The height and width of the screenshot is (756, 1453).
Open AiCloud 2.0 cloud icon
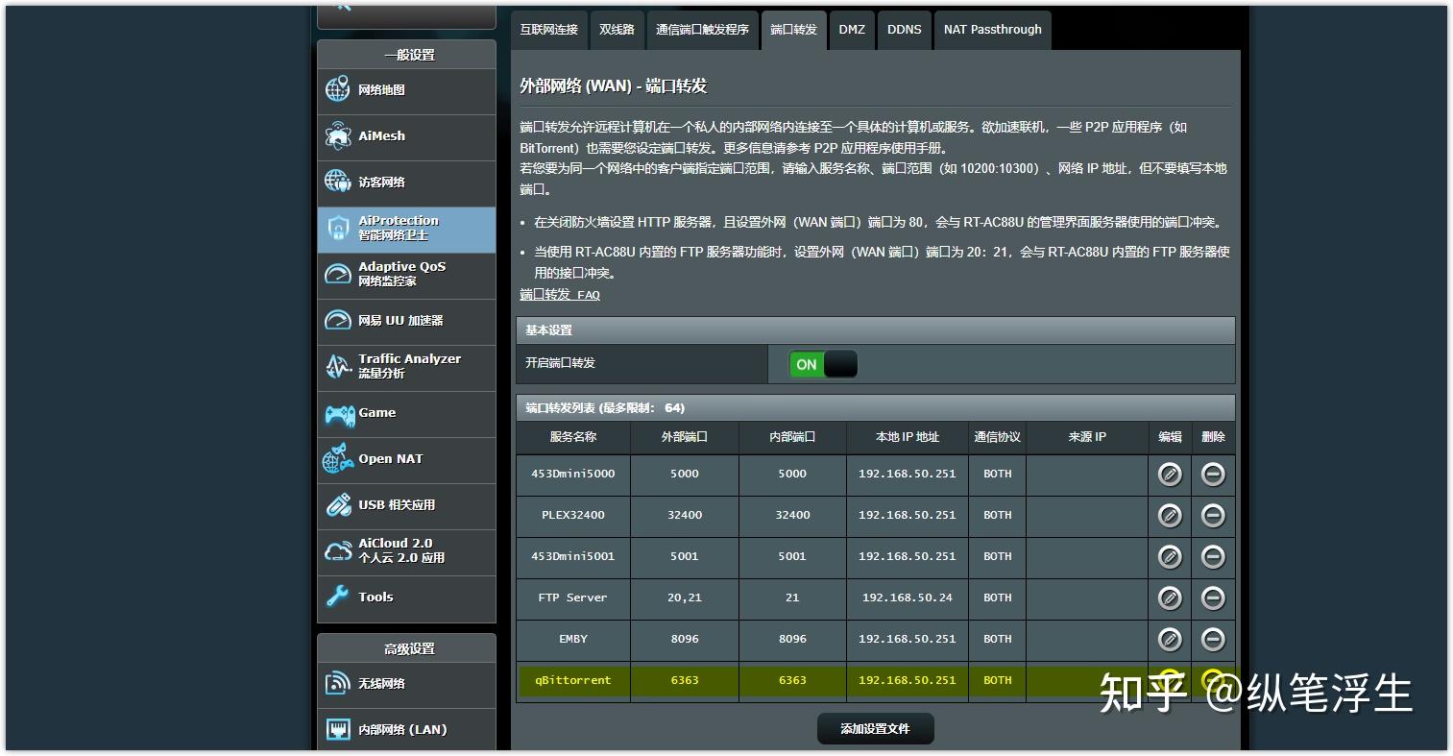coord(338,550)
